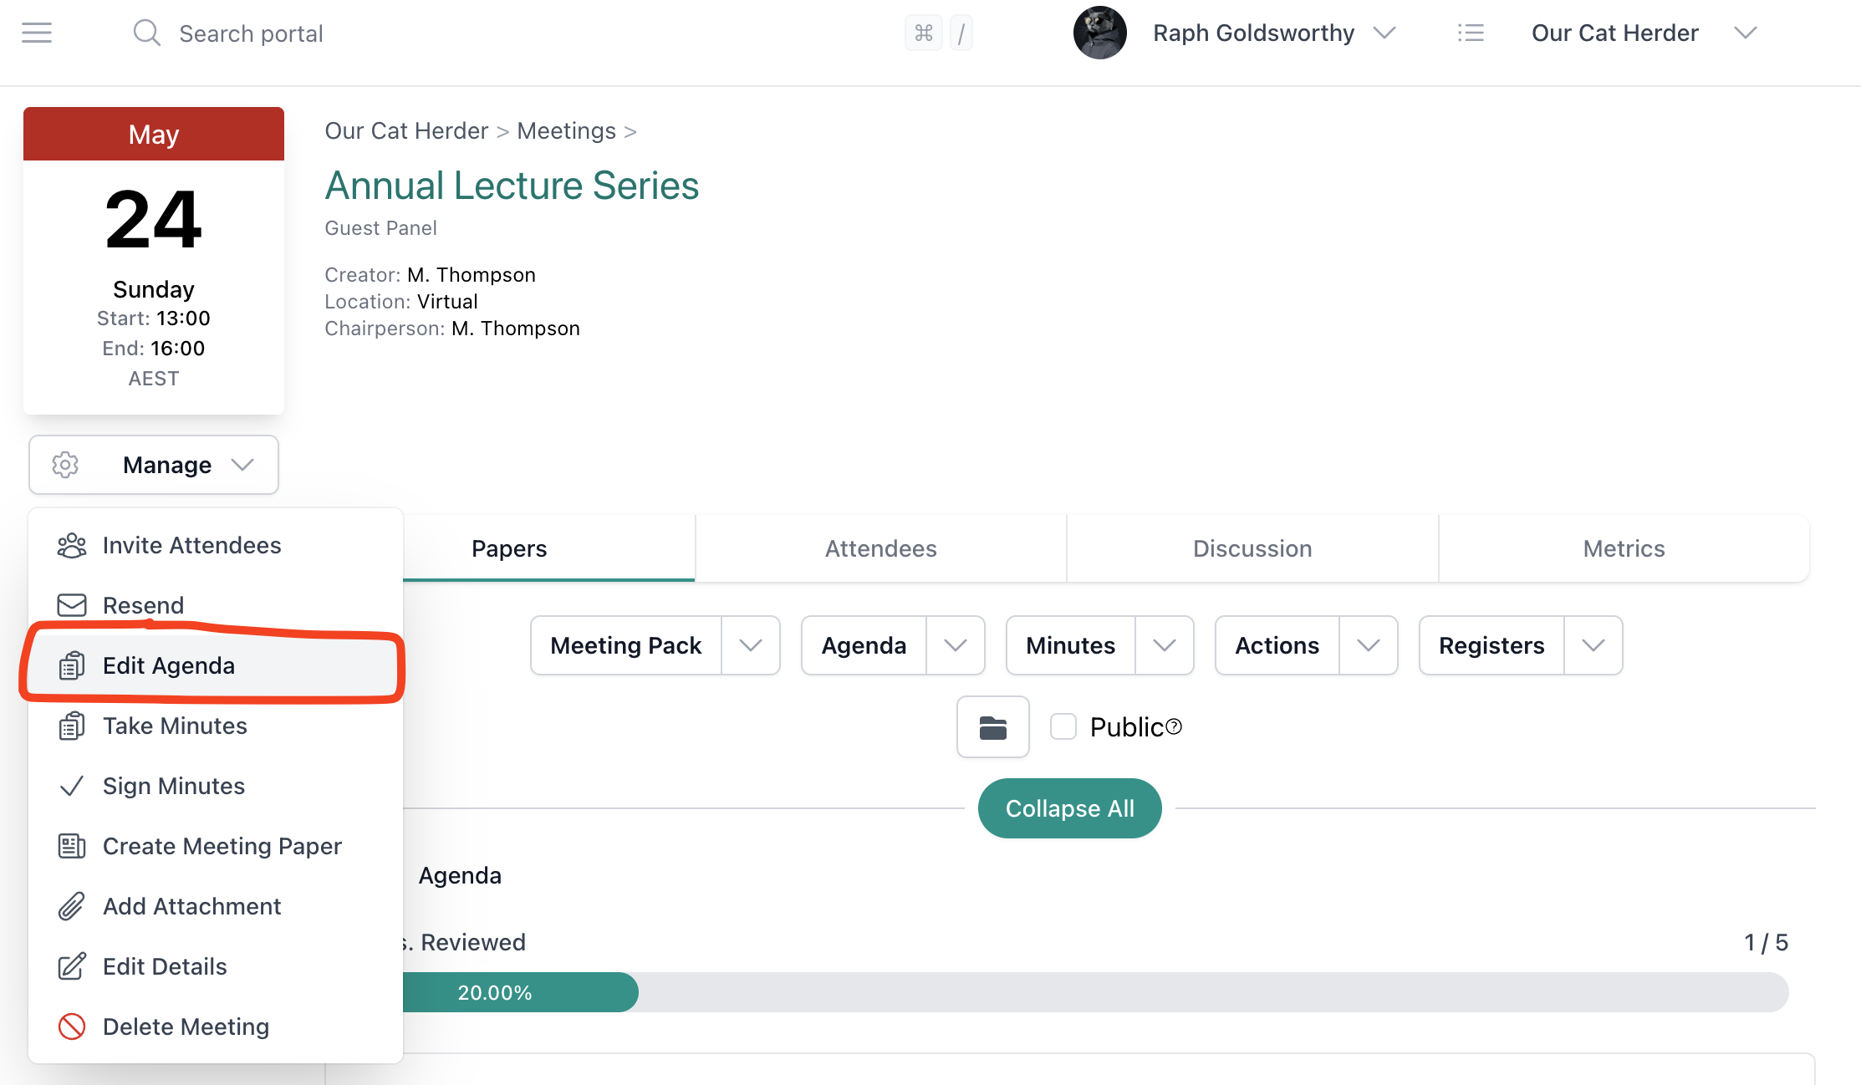This screenshot has height=1085, width=1861.
Task: Click the Add Attachment paperclip icon
Action: pyautogui.click(x=72, y=906)
